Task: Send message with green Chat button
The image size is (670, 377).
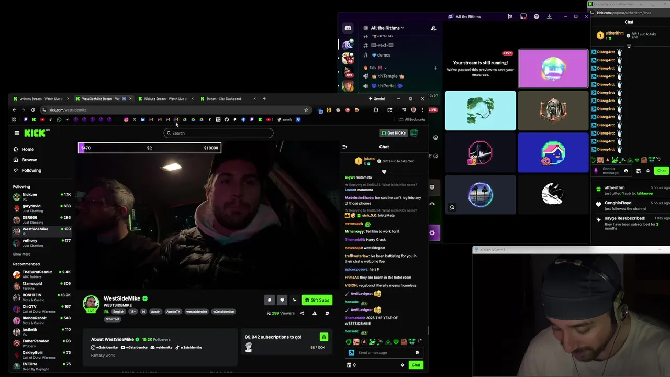Action: (x=416, y=365)
